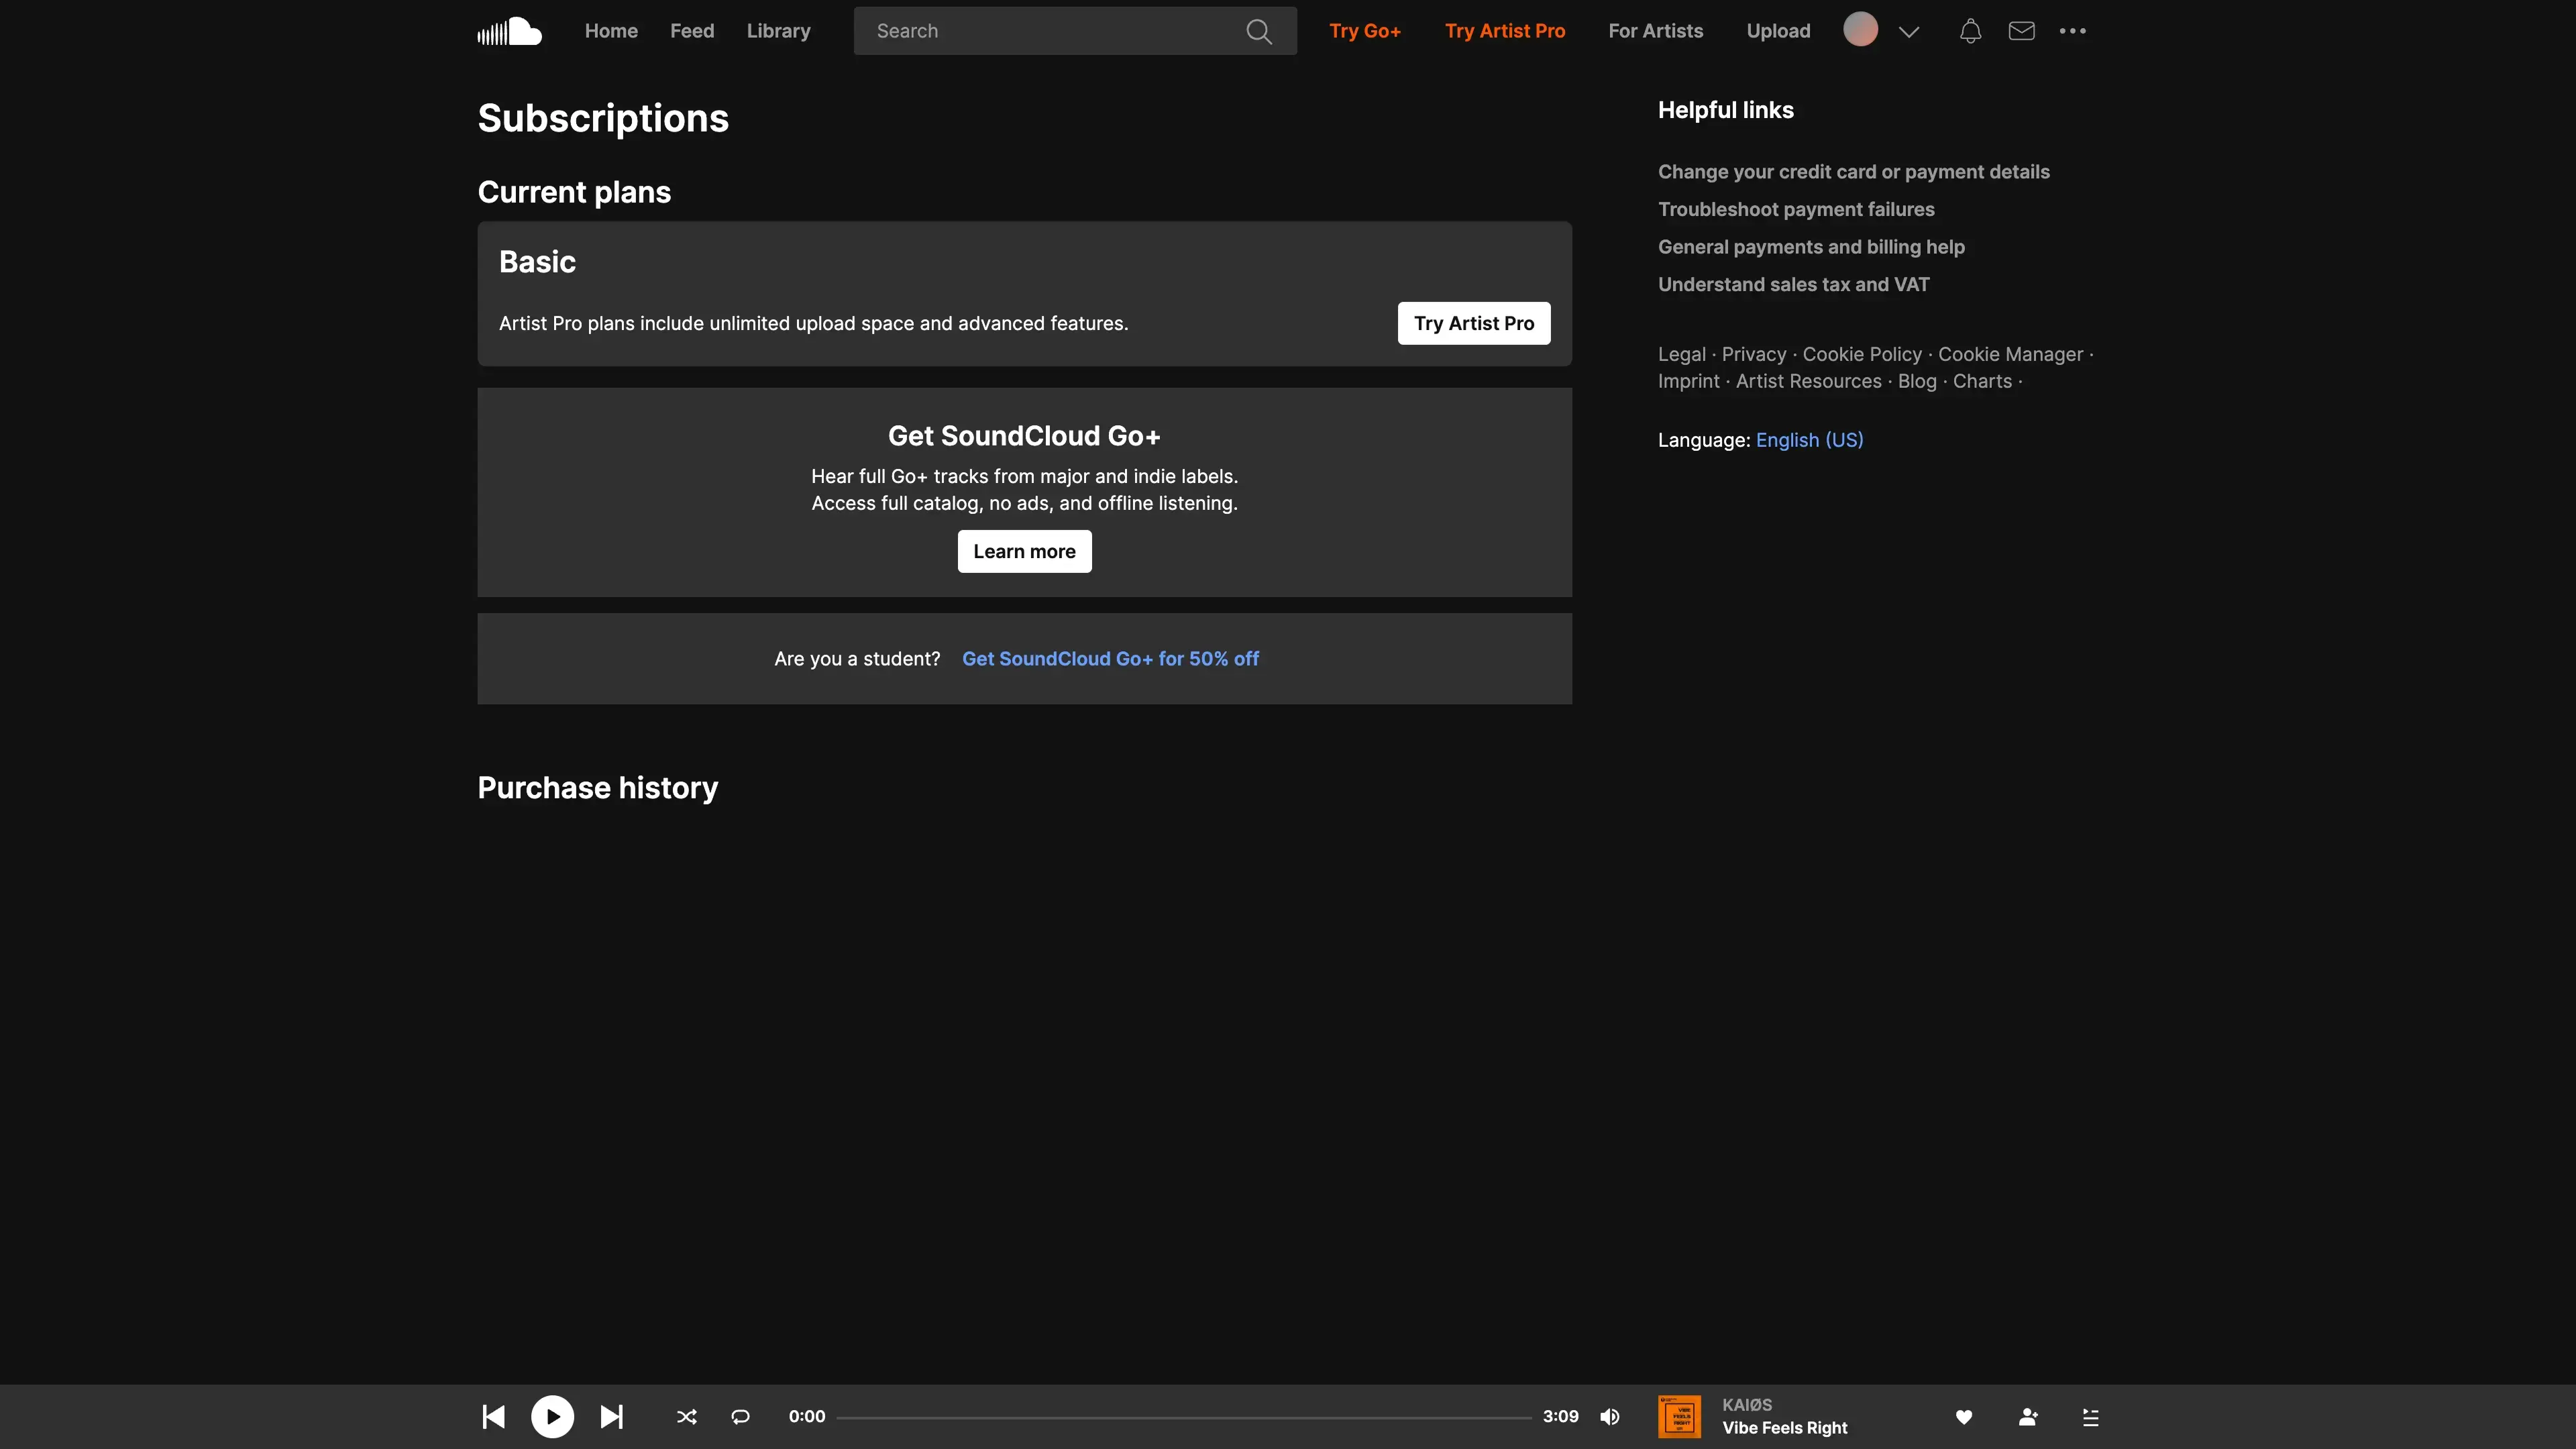
Task: Change language from English (US)
Action: pyautogui.click(x=1808, y=440)
